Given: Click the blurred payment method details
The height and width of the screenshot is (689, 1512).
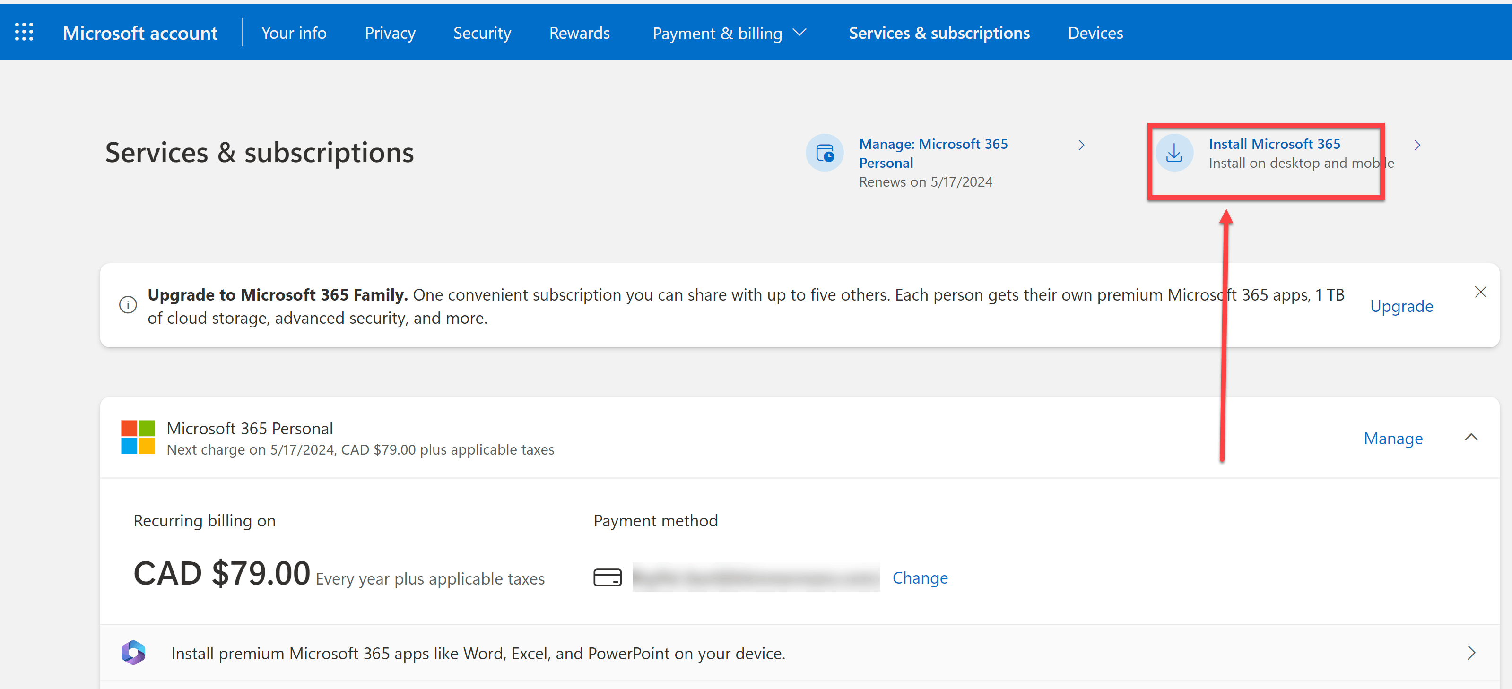Looking at the screenshot, I should coord(756,577).
